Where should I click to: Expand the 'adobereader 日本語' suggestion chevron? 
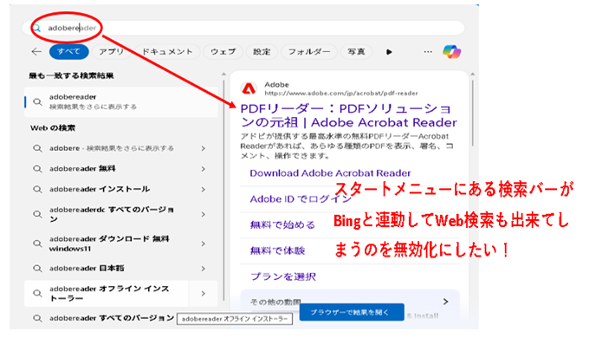pyautogui.click(x=204, y=269)
